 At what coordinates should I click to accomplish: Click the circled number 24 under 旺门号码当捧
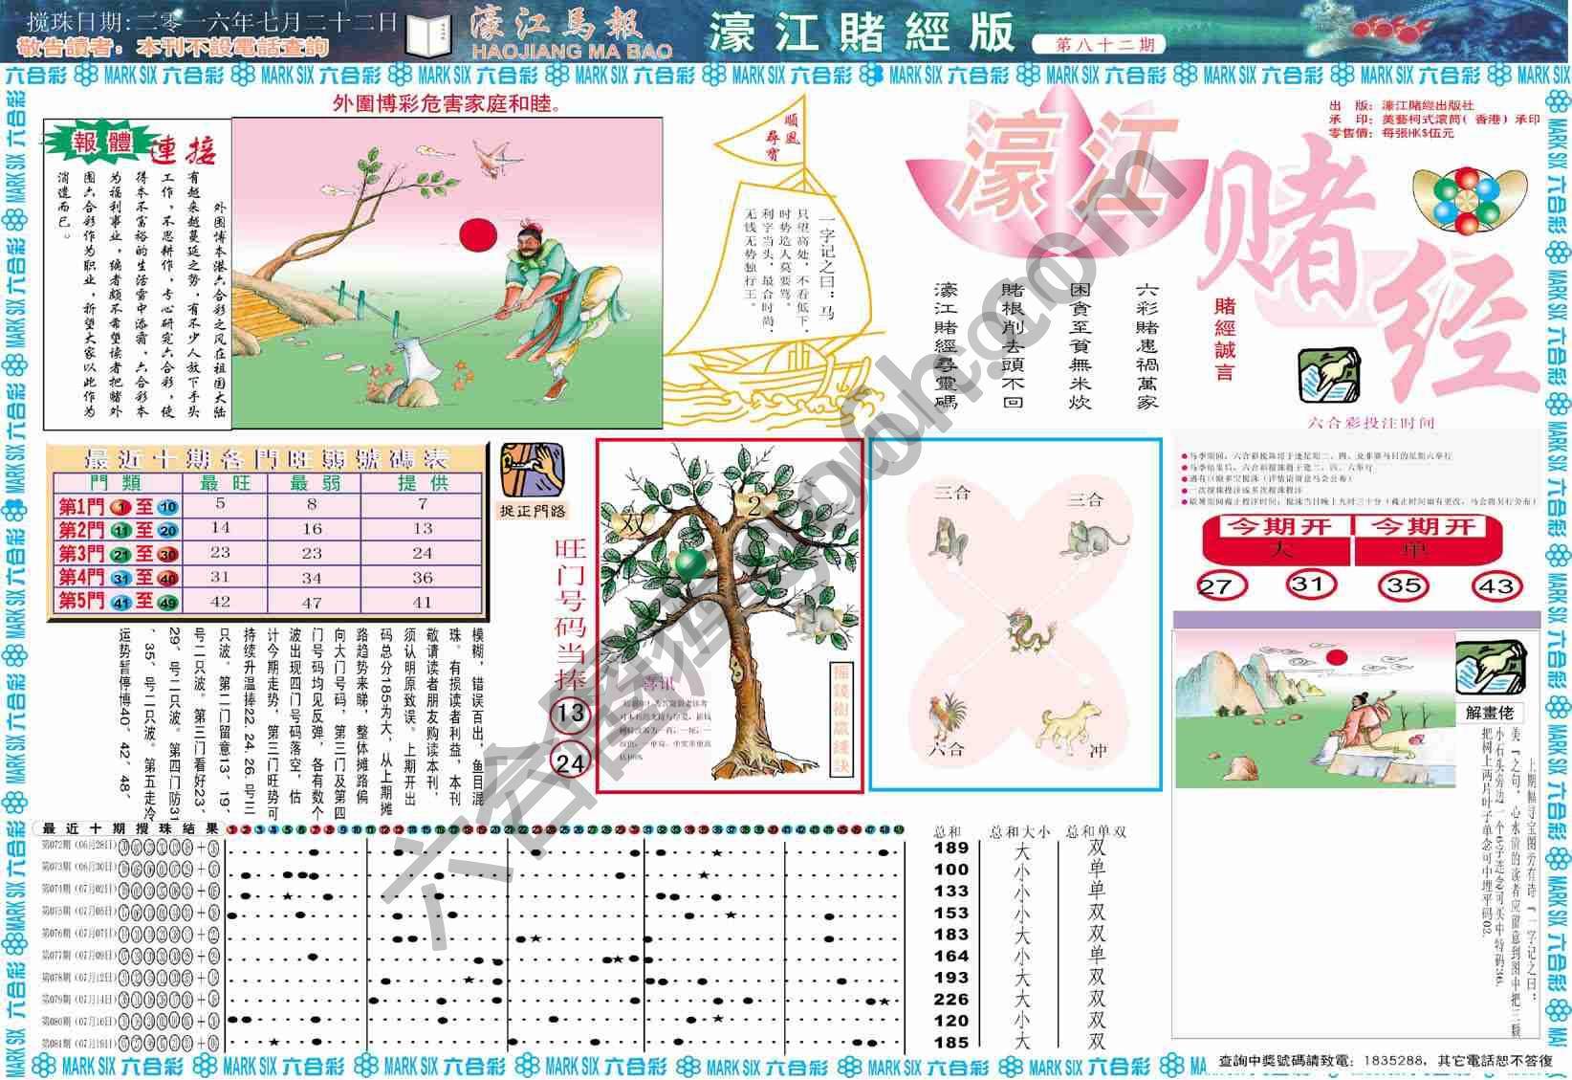(571, 762)
